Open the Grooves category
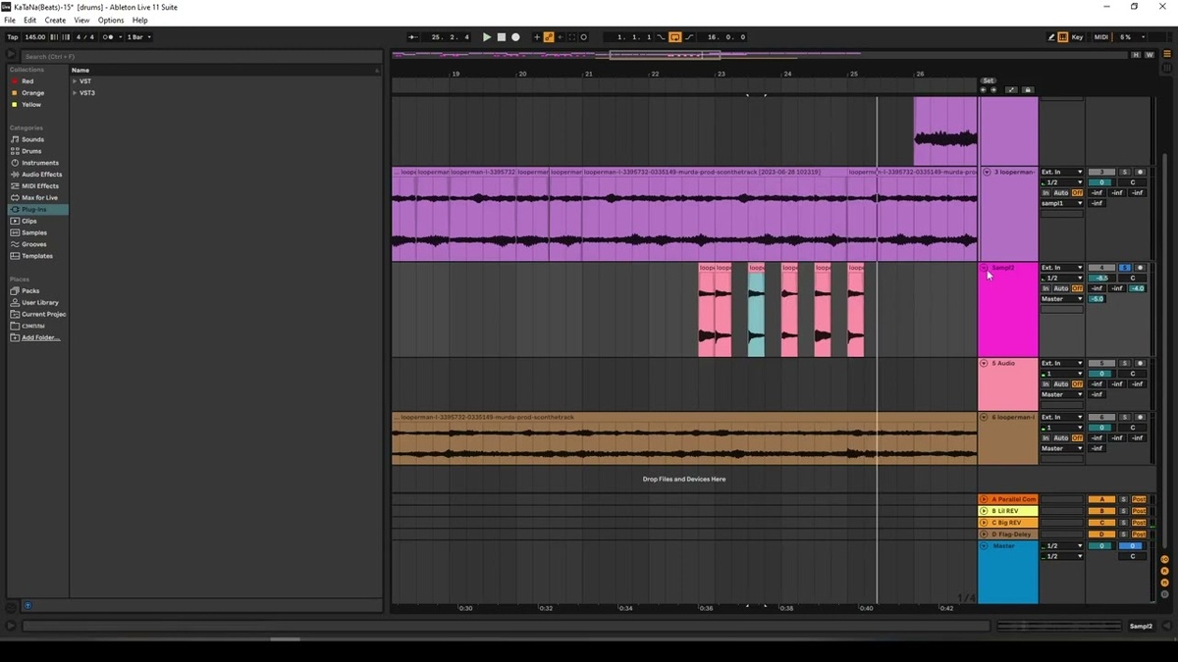 pyautogui.click(x=34, y=244)
